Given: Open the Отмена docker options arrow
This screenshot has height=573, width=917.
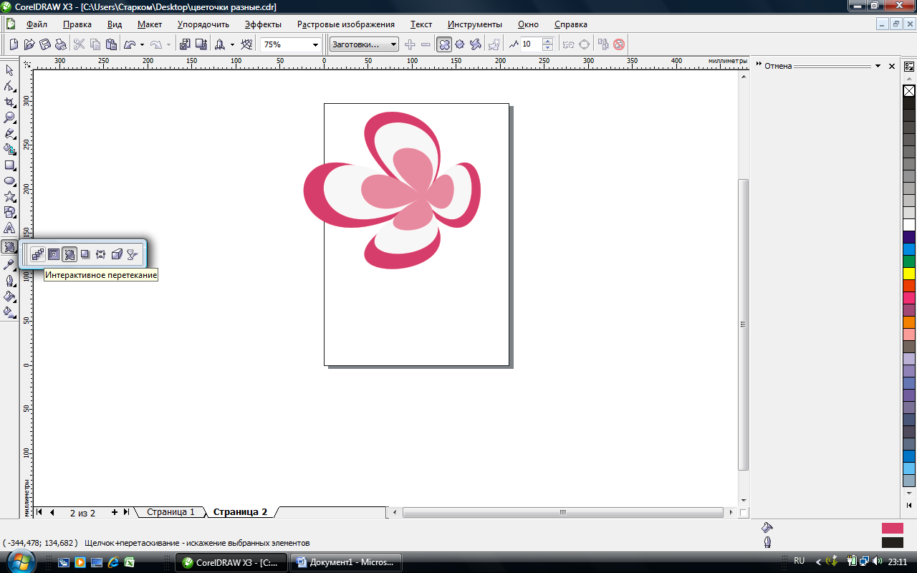Looking at the screenshot, I should click(878, 66).
